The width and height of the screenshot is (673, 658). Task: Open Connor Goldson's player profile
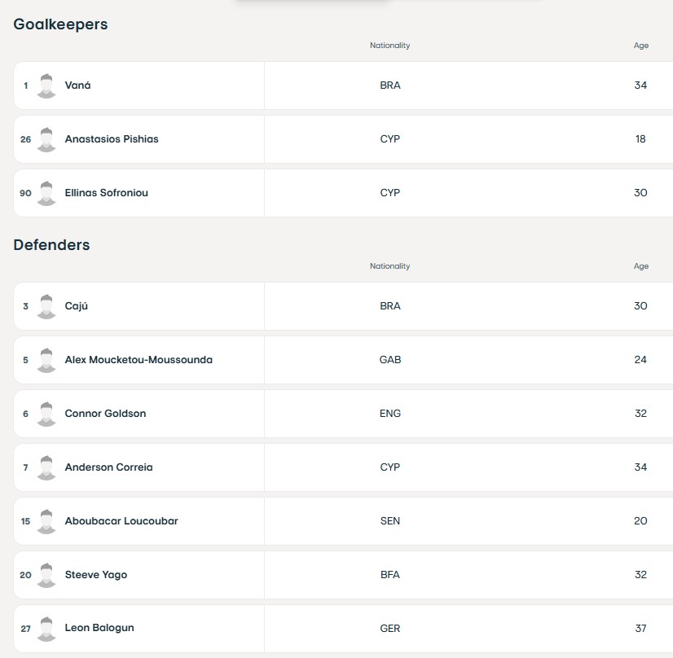pyautogui.click(x=105, y=414)
